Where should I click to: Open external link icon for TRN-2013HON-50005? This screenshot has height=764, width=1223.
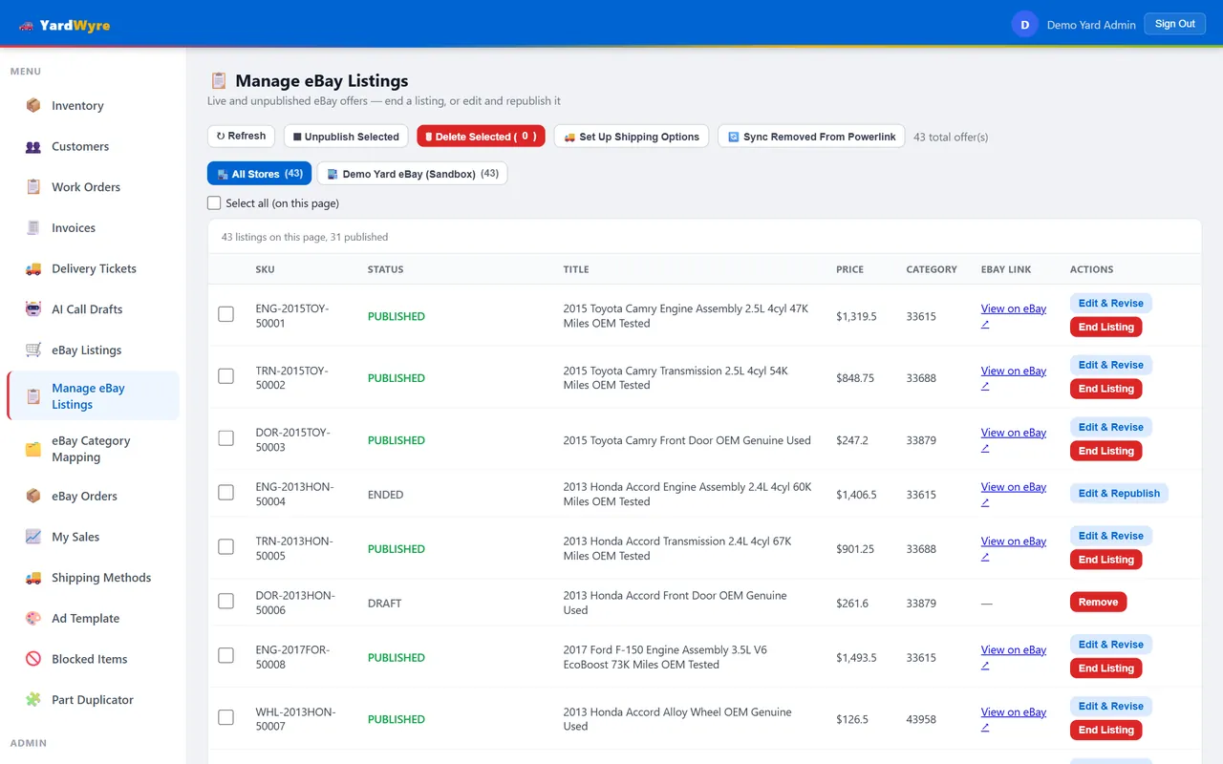click(985, 557)
